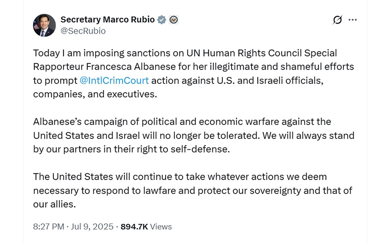The image size is (371, 243).
Task: Open Marco Rubio's profile photo avatar
Action: point(44,25)
